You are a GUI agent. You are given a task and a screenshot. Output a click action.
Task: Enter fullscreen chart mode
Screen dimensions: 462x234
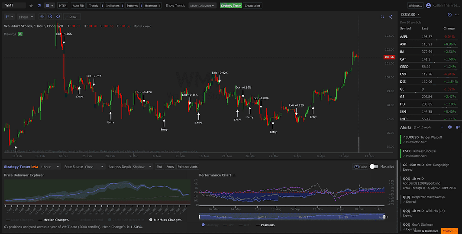[x=382, y=17]
